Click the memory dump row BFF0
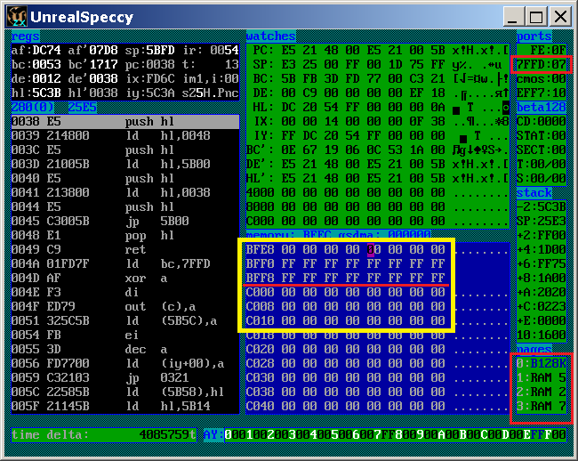Screen dimensions: 578x461 point(378,263)
